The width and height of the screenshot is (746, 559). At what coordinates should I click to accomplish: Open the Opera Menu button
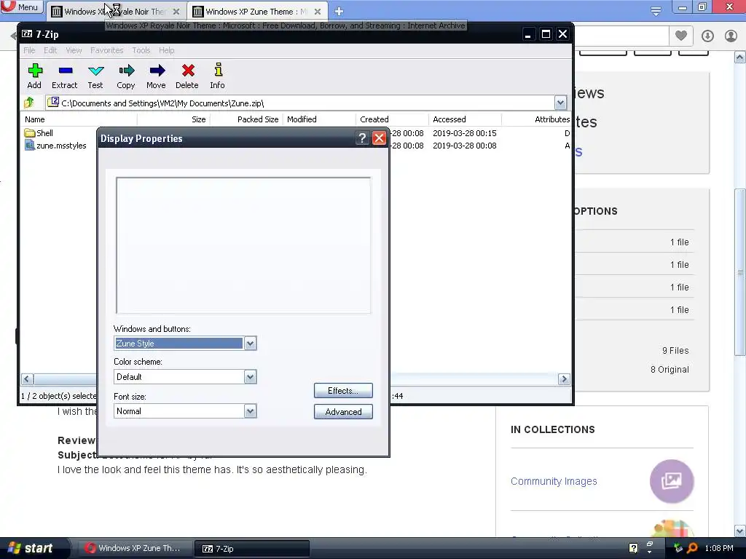pos(21,7)
